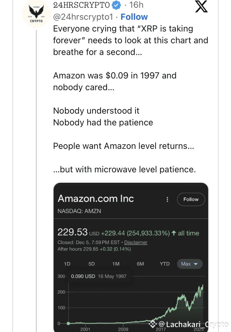Click the Binance watermark logo icon
This screenshot has width=231, height=332.
point(153,324)
